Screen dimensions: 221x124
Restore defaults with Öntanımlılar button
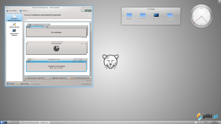point(23,84)
